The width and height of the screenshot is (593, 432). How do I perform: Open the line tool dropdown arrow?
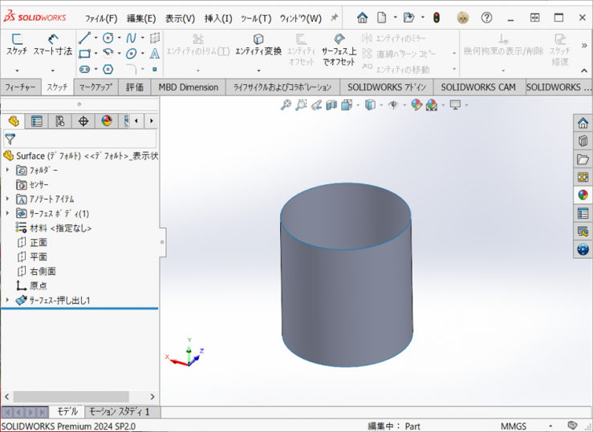tap(96, 38)
